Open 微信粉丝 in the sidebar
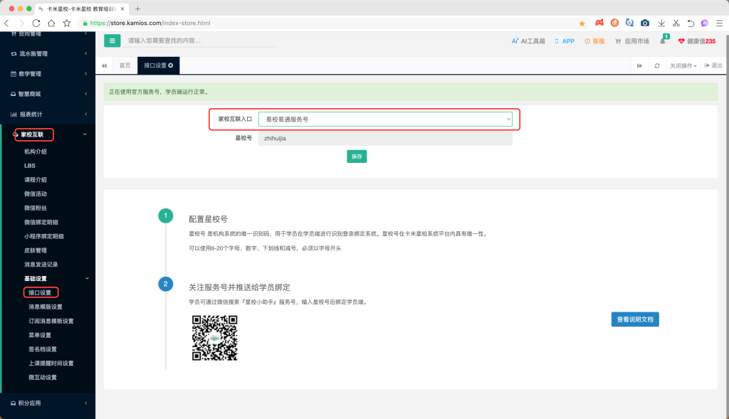The width and height of the screenshot is (729, 419). [x=36, y=208]
